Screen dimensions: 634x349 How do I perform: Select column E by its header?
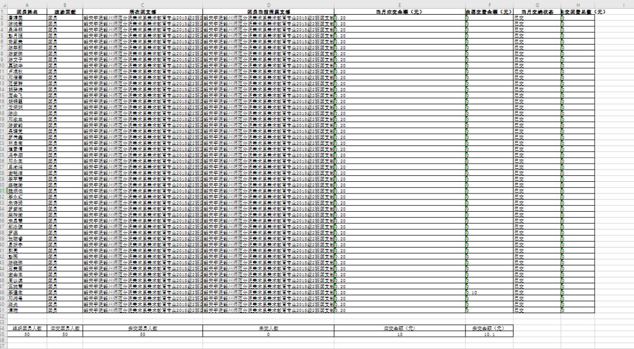[400, 5]
